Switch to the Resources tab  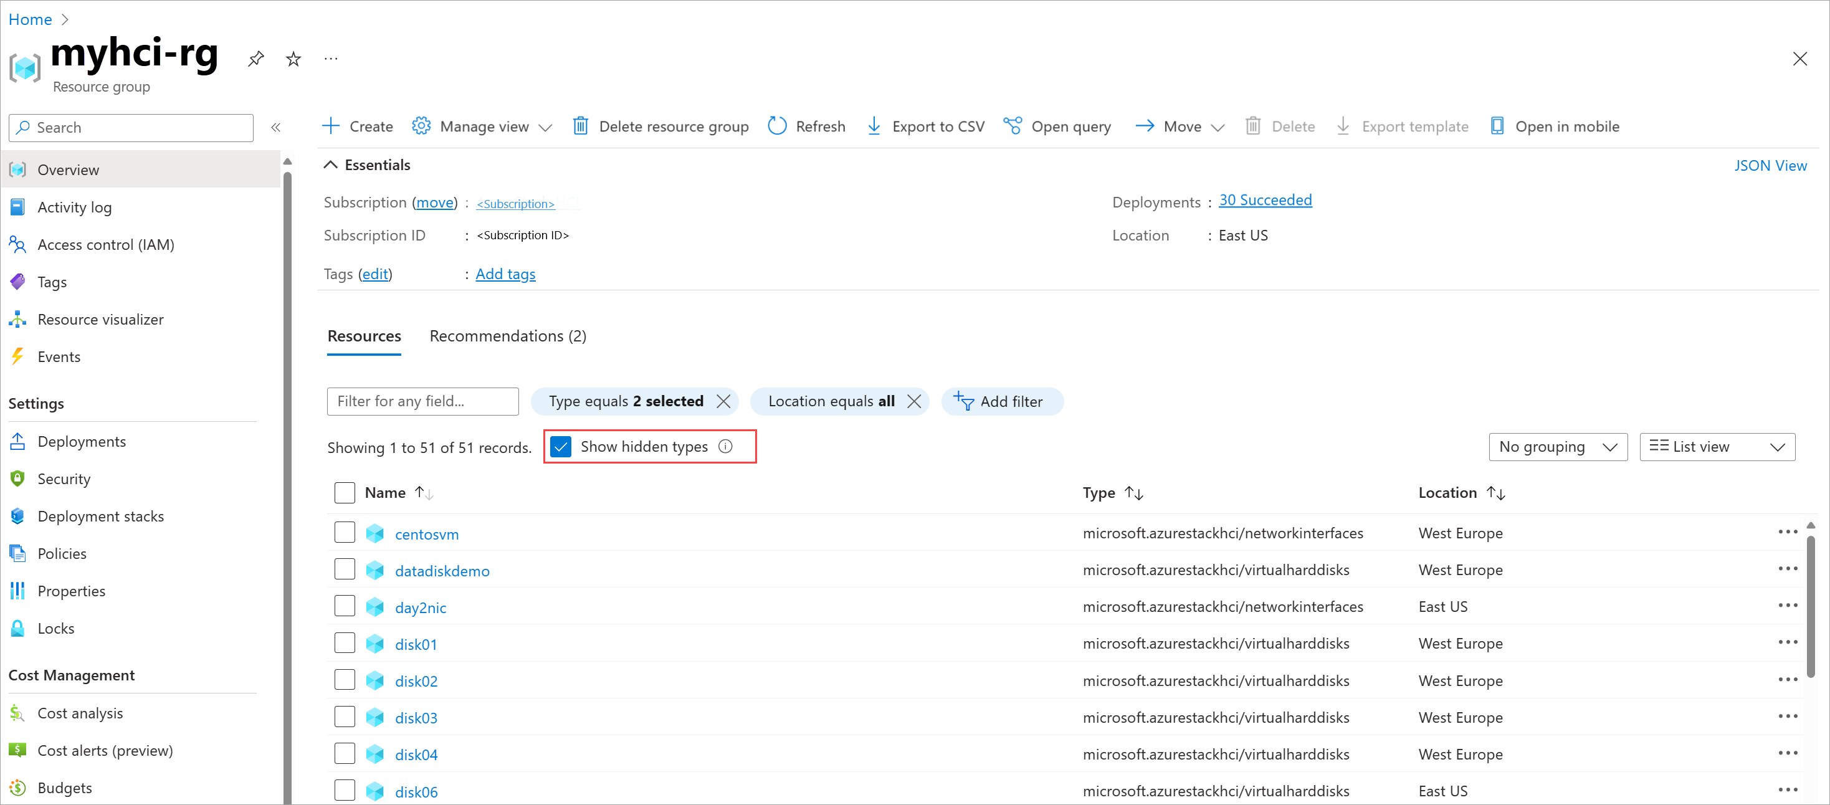364,336
